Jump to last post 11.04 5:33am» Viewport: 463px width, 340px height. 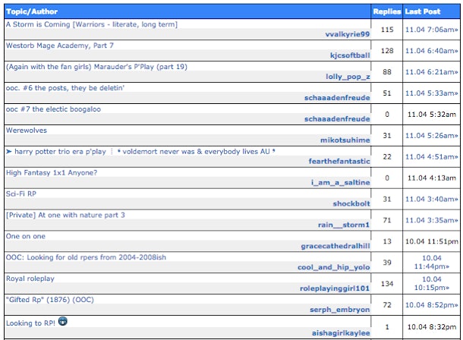(x=431, y=93)
